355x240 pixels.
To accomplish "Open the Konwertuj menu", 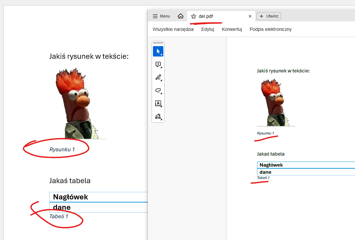I will pyautogui.click(x=232, y=29).
